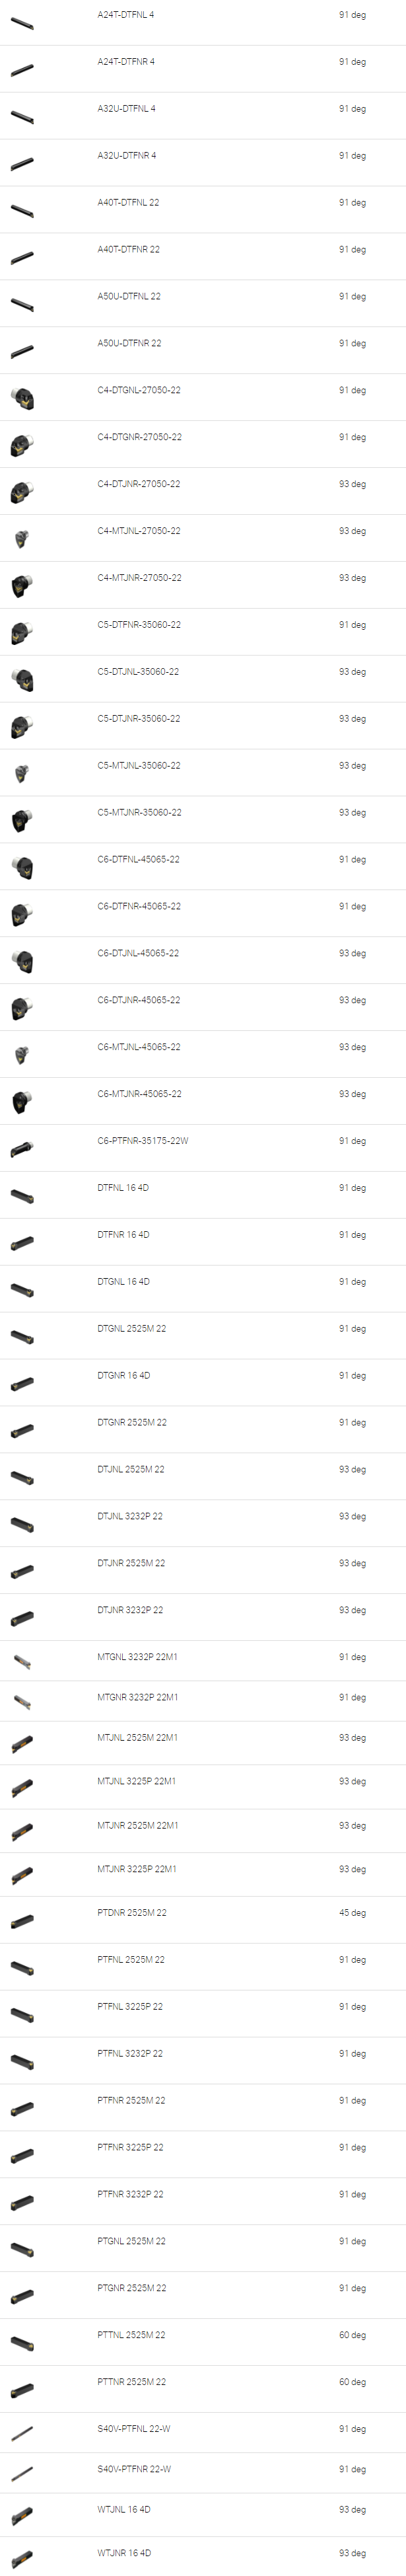
Task: Open the PTFNR 3232P 22 product link
Action: pyautogui.click(x=130, y=2194)
